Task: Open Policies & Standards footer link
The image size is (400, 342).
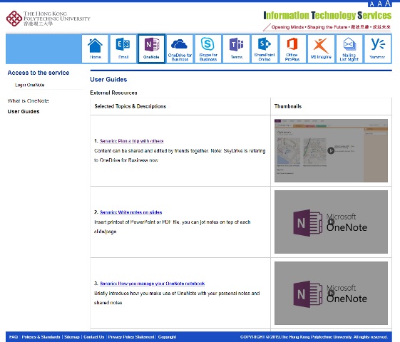Action: (41, 337)
